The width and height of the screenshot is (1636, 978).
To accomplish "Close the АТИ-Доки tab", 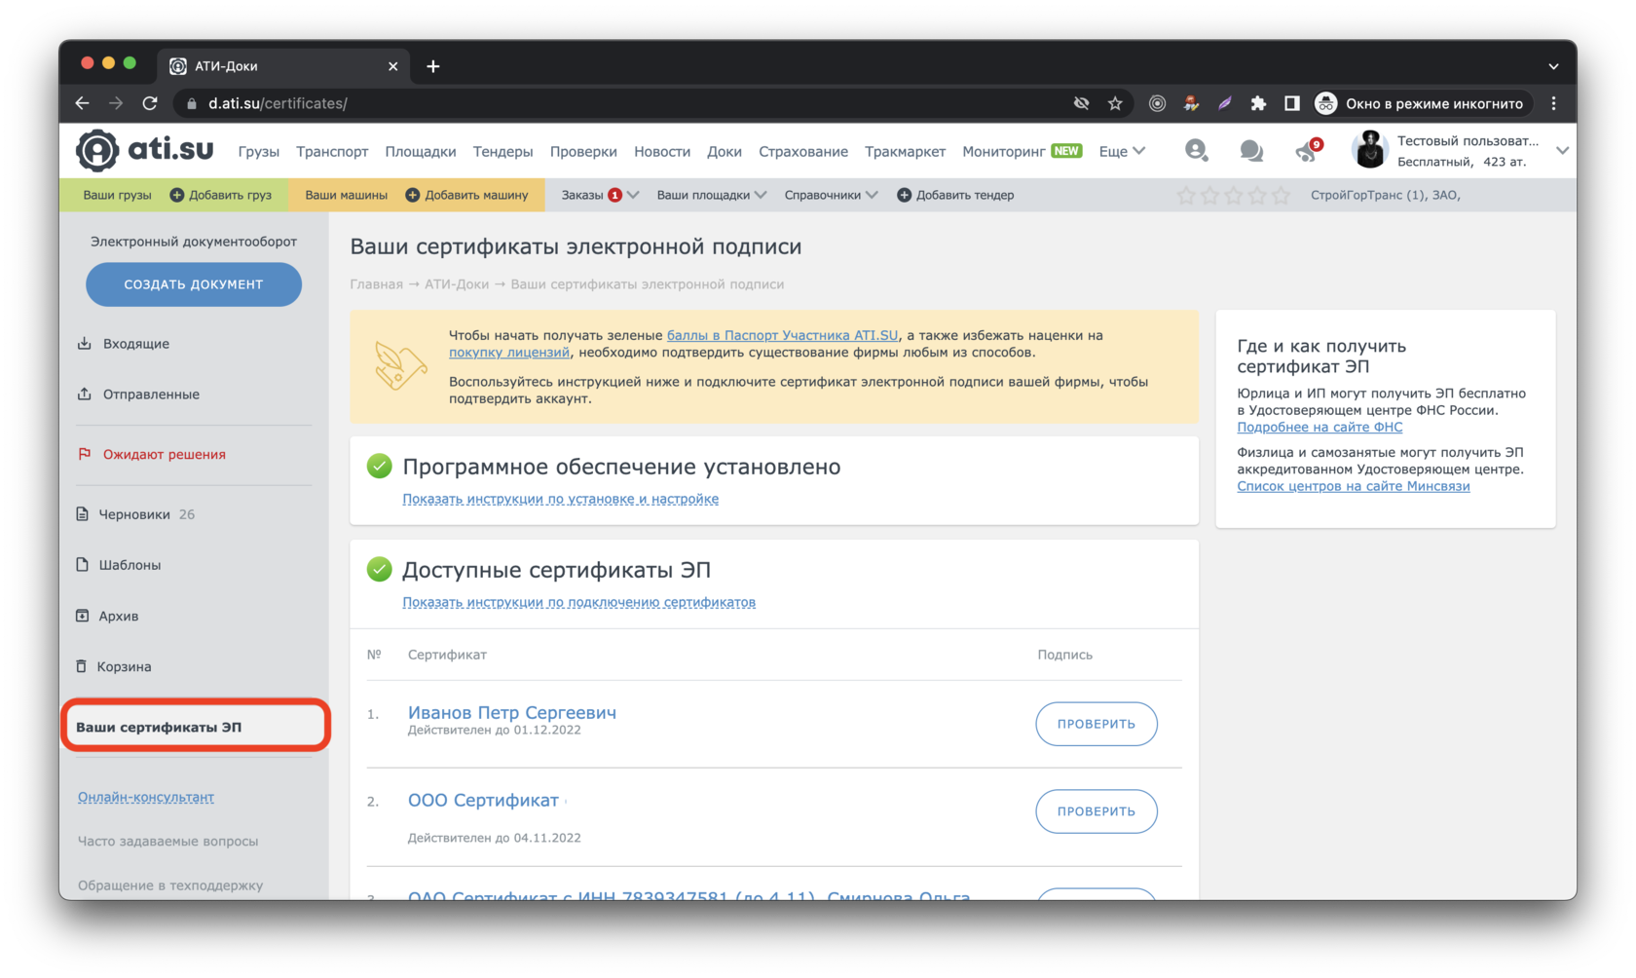I will [x=392, y=66].
